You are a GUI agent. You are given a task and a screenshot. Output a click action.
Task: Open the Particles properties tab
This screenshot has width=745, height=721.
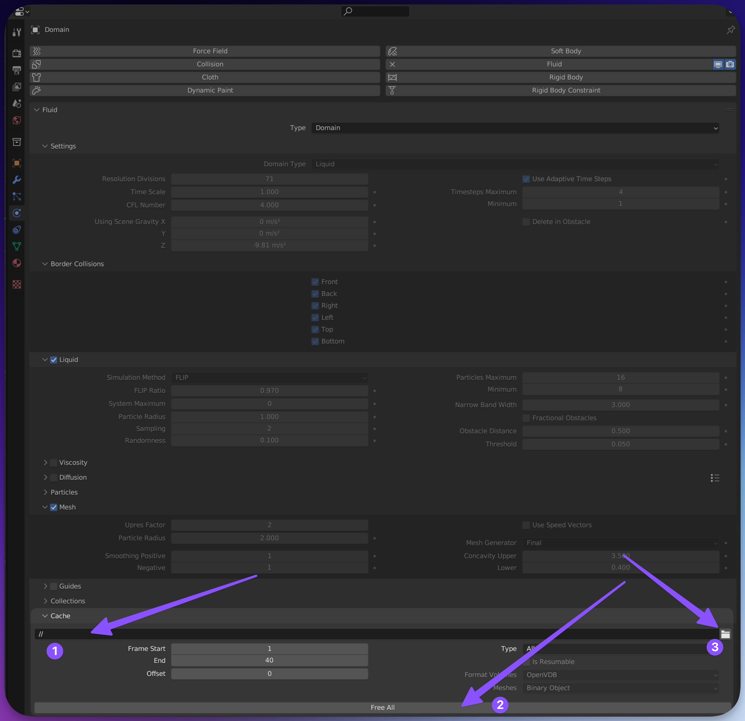coord(16,196)
